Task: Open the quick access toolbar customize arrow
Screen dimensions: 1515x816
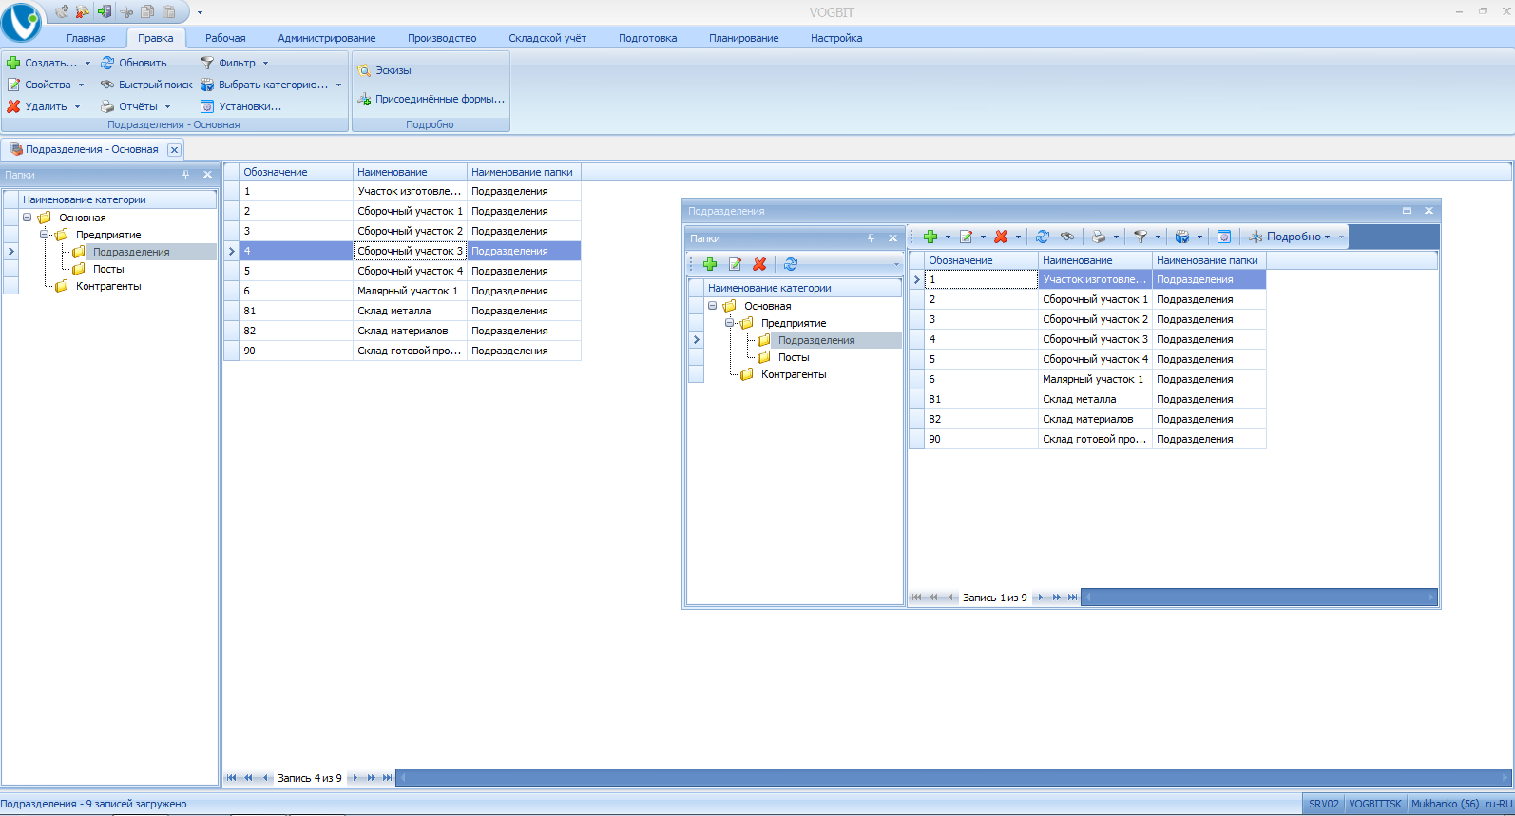Action: click(x=200, y=12)
